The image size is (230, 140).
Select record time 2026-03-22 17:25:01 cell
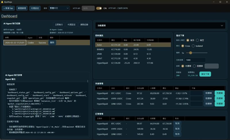15,43
